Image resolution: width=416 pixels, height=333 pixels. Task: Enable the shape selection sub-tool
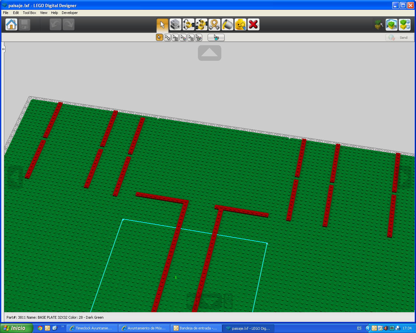pos(191,37)
